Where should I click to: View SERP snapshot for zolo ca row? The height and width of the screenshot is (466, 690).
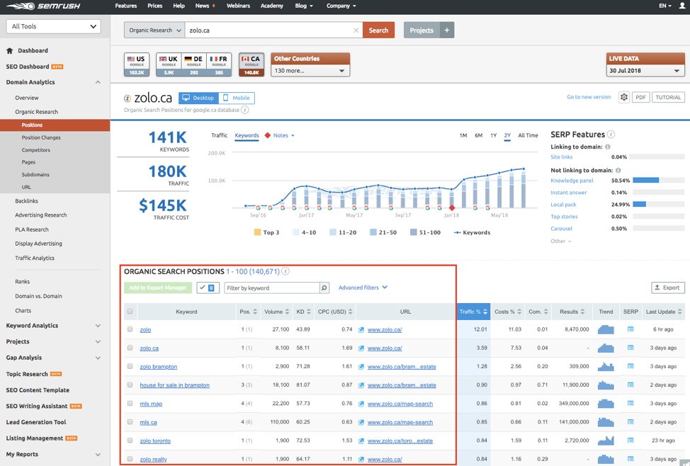[630, 348]
